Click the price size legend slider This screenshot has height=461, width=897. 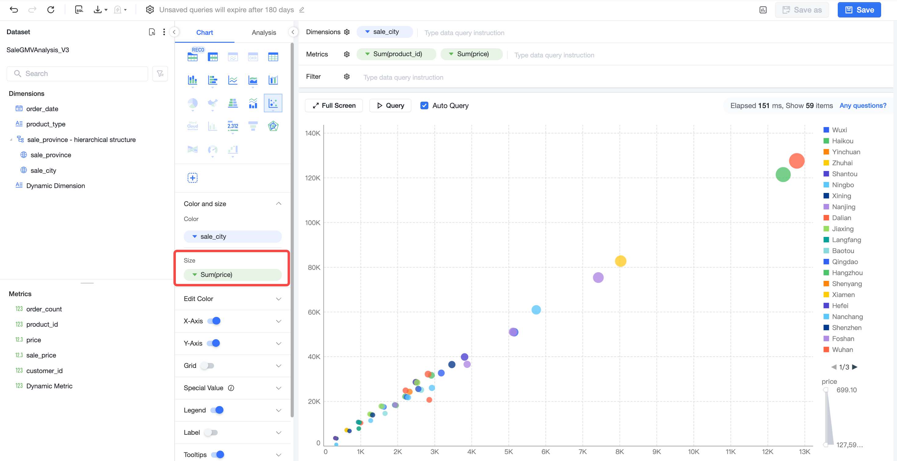click(828, 417)
